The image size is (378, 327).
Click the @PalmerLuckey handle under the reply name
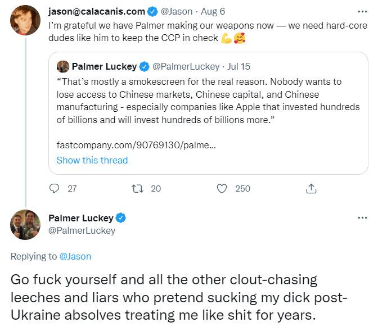[x=82, y=230]
